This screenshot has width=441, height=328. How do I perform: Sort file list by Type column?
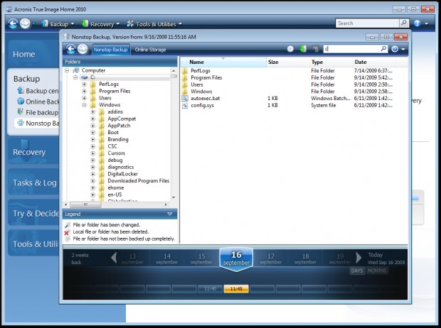pyautogui.click(x=331, y=62)
